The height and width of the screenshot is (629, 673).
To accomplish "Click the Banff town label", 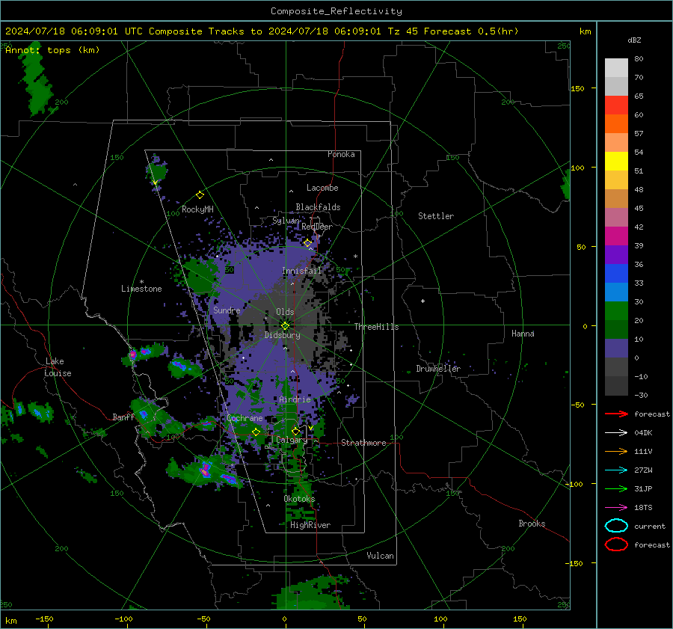I will 123,417.
